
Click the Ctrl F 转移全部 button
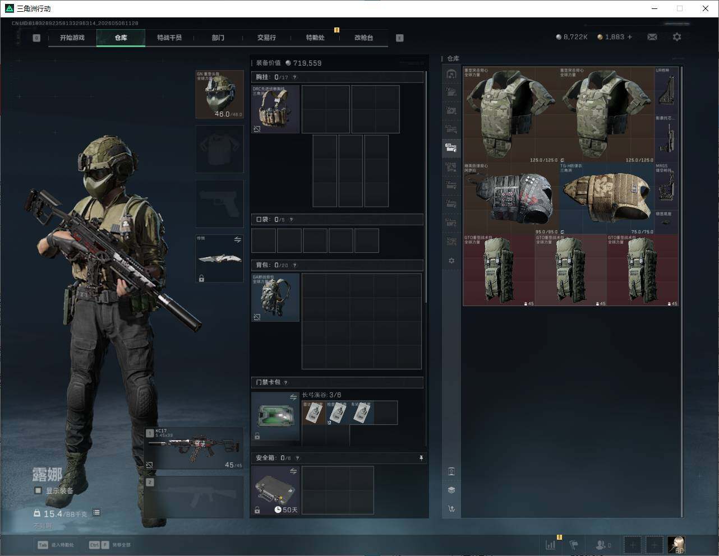(110, 545)
